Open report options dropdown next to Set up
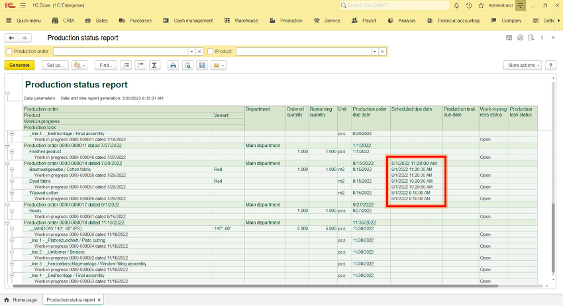 point(79,66)
